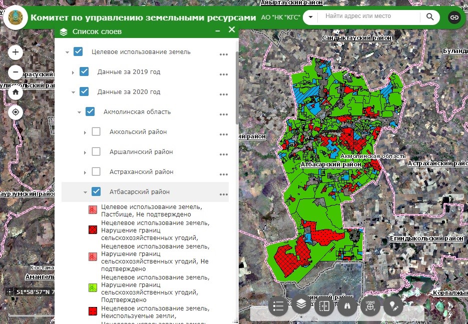Click the national emblem logo
Screen dimensions: 468x324
click(16, 17)
